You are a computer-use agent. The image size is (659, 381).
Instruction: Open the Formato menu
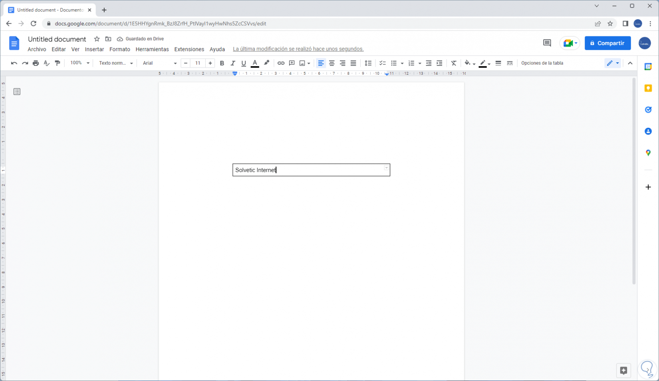click(120, 49)
